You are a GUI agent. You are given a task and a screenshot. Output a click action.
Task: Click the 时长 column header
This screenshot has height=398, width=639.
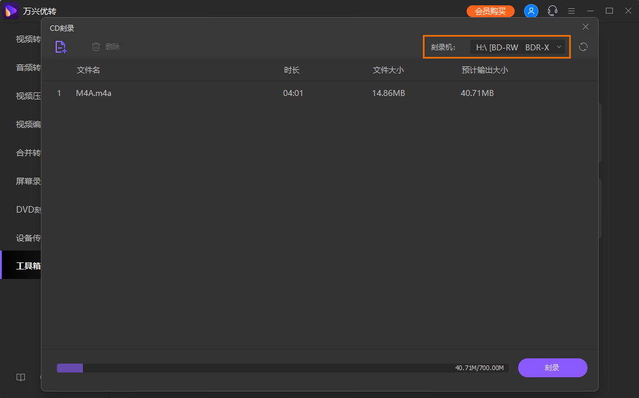coord(292,70)
